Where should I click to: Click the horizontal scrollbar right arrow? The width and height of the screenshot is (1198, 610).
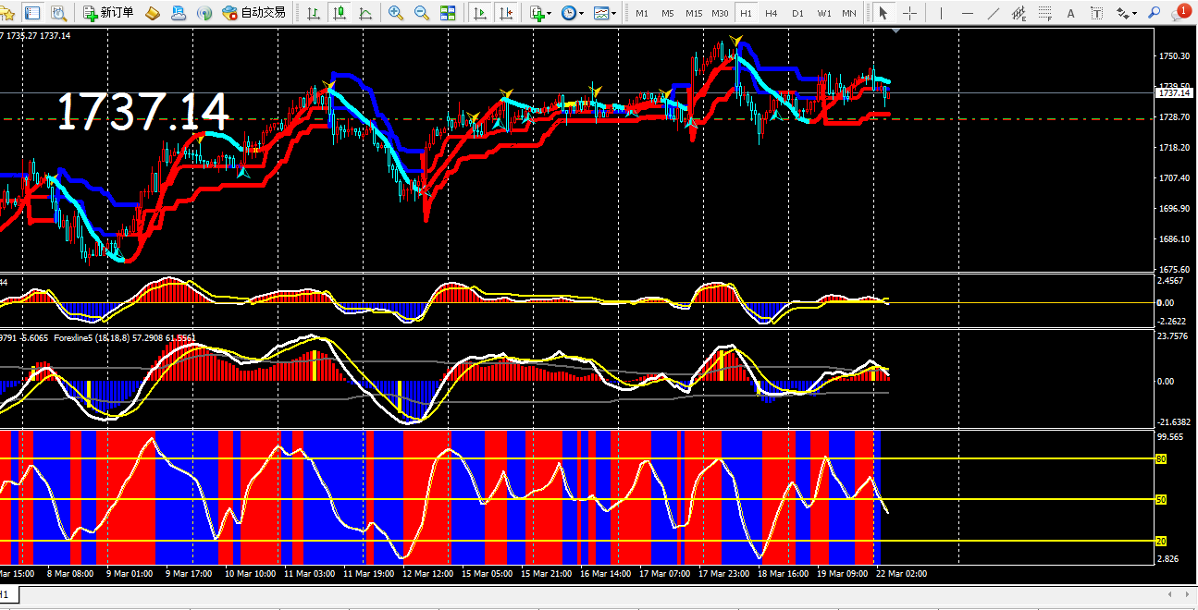[1188, 593]
